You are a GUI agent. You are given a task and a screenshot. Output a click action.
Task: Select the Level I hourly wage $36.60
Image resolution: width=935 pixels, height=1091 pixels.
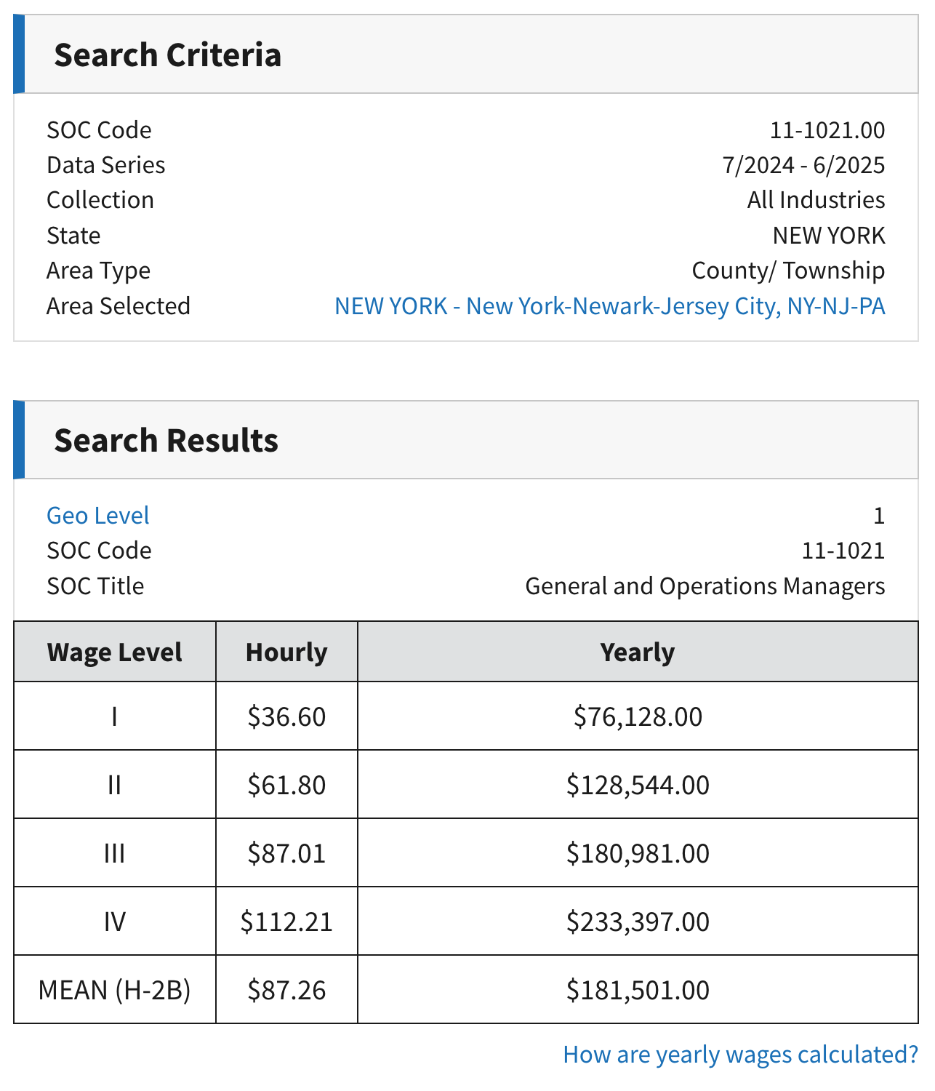(286, 716)
